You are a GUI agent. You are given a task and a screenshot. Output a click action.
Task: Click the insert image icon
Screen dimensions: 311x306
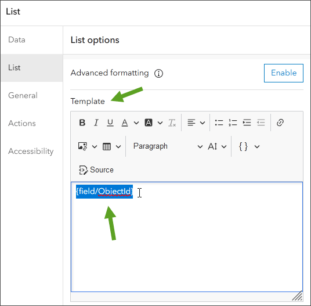pyautogui.click(x=82, y=146)
